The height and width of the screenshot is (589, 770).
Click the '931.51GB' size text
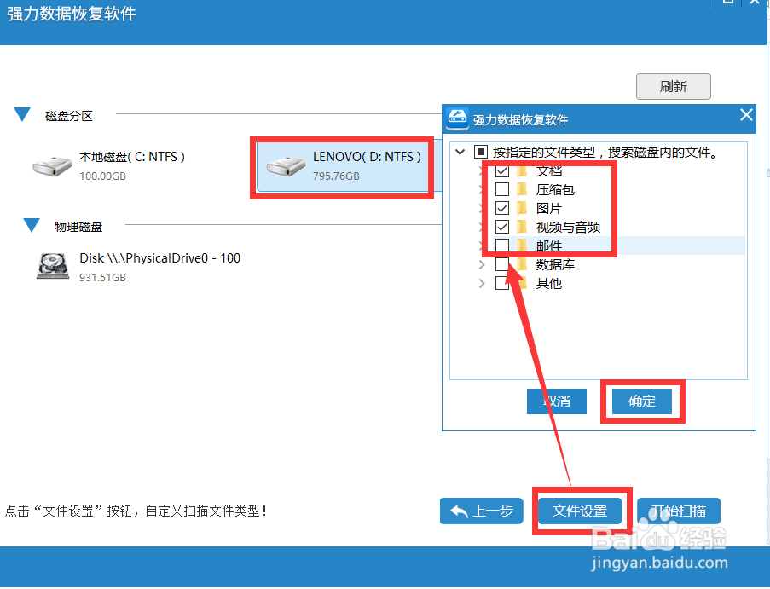(102, 277)
